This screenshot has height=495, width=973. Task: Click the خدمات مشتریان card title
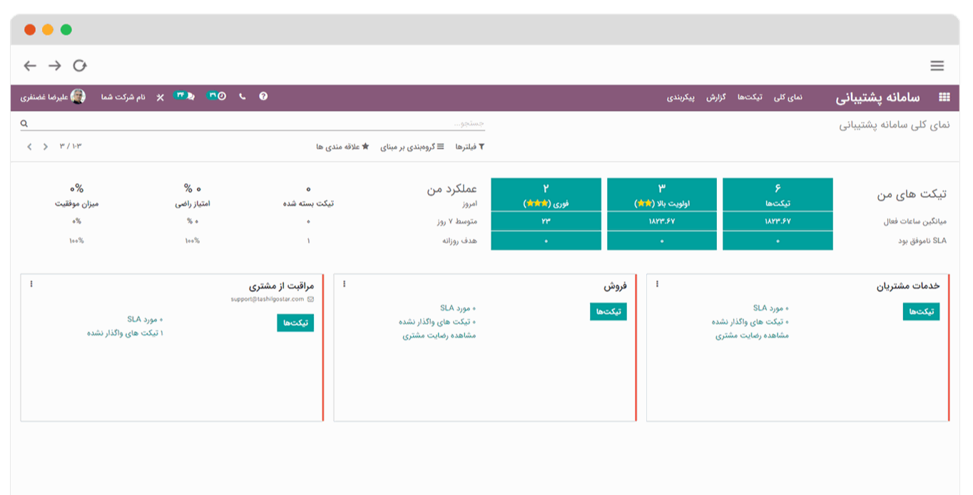click(908, 286)
